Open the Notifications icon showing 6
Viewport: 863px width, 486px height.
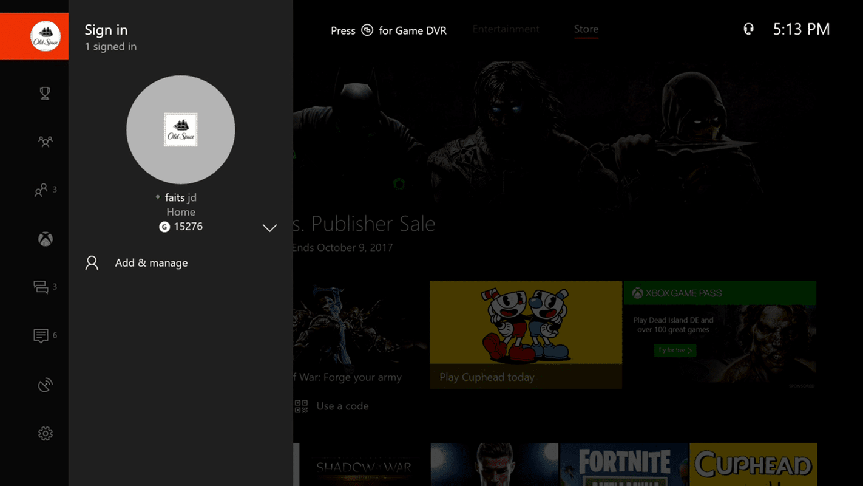(x=41, y=335)
